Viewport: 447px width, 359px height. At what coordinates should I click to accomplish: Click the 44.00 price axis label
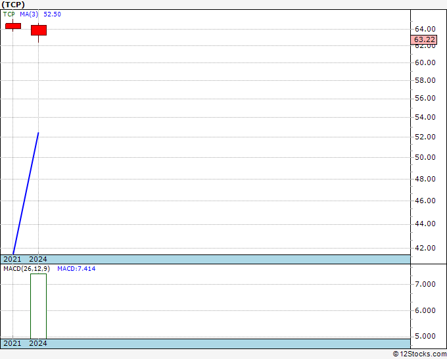(x=425, y=224)
